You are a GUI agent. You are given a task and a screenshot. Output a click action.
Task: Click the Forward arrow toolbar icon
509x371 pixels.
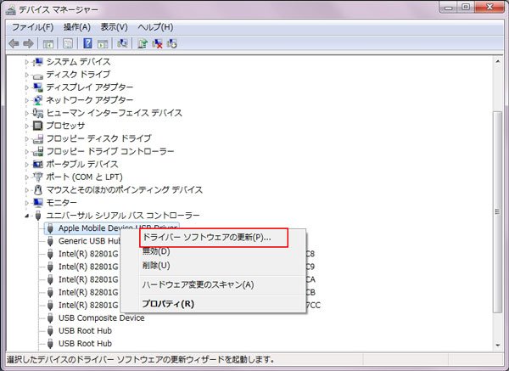click(x=29, y=43)
